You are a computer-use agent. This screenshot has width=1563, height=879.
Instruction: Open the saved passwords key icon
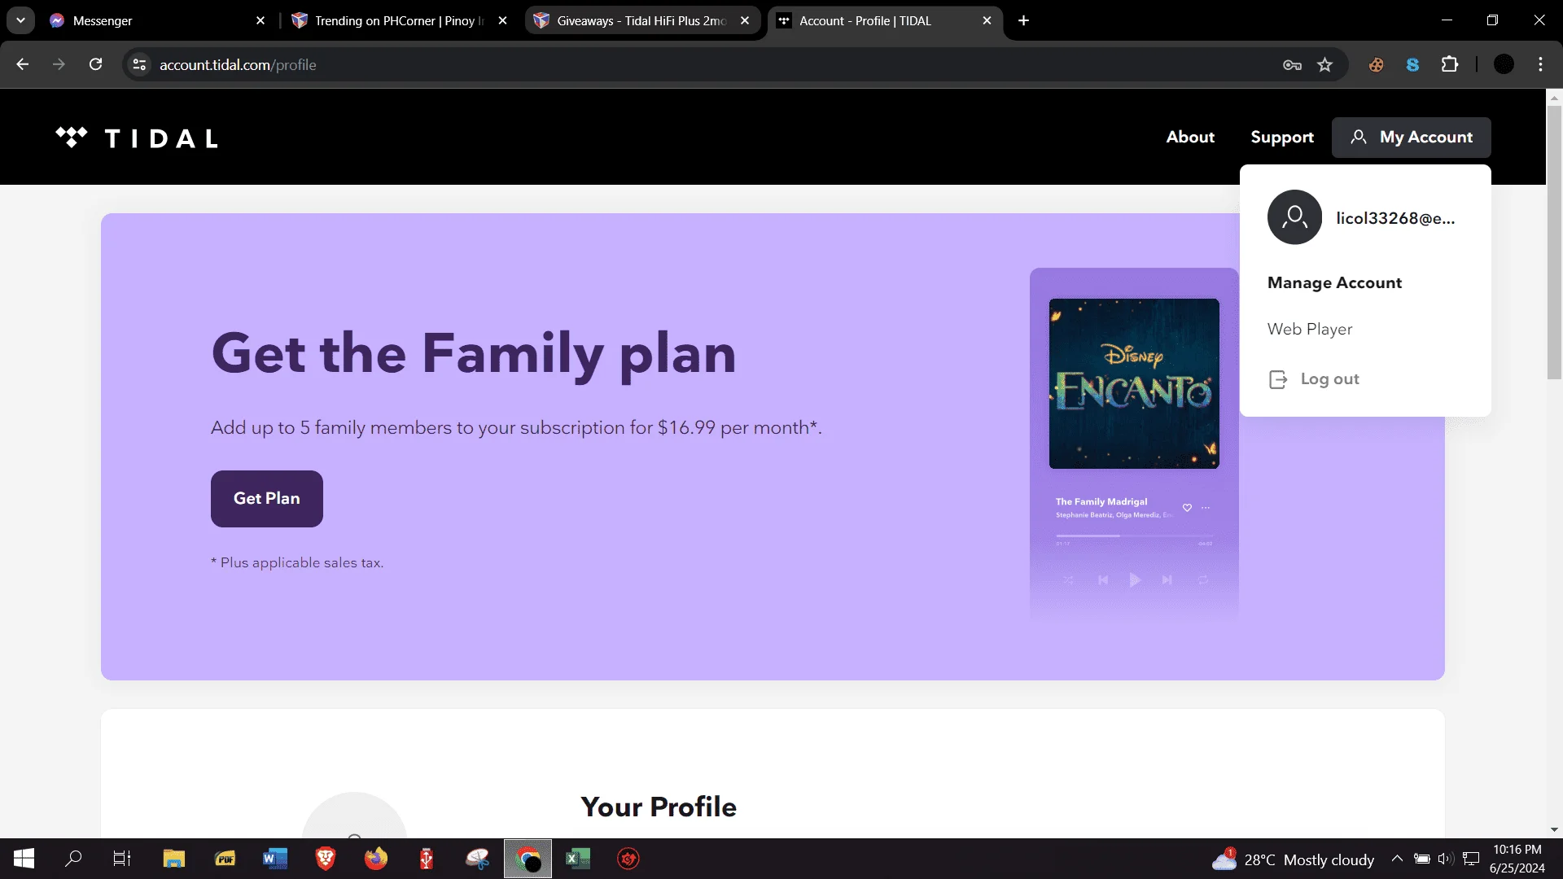(x=1292, y=64)
